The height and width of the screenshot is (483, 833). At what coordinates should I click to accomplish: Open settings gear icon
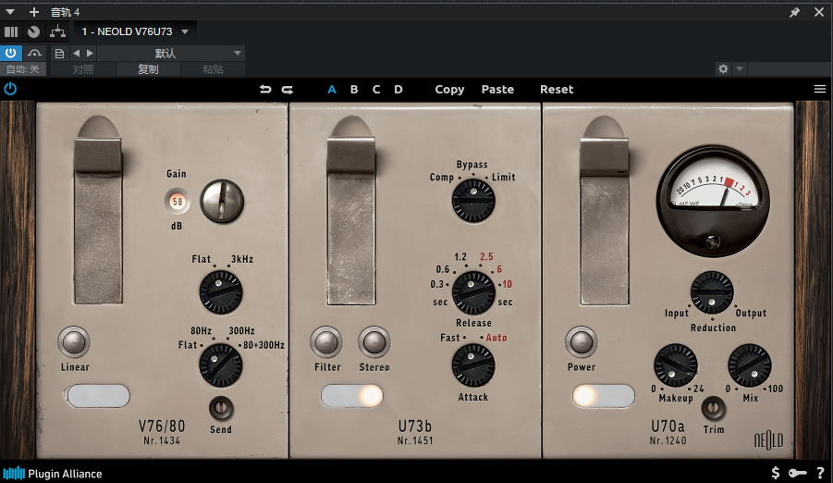click(x=723, y=68)
